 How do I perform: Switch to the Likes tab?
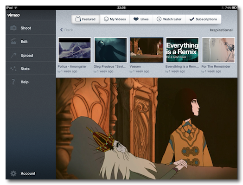tap(141, 19)
